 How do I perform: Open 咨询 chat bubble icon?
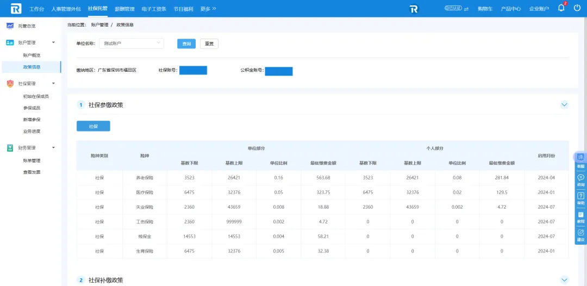pyautogui.click(x=580, y=177)
